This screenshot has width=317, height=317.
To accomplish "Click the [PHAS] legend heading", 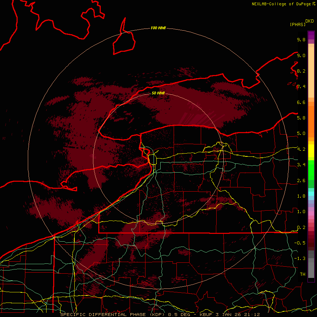I will (x=298, y=25).
